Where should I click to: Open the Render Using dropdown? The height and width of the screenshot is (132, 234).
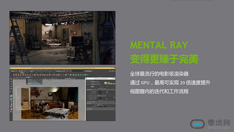pyautogui.click(x=96, y=84)
